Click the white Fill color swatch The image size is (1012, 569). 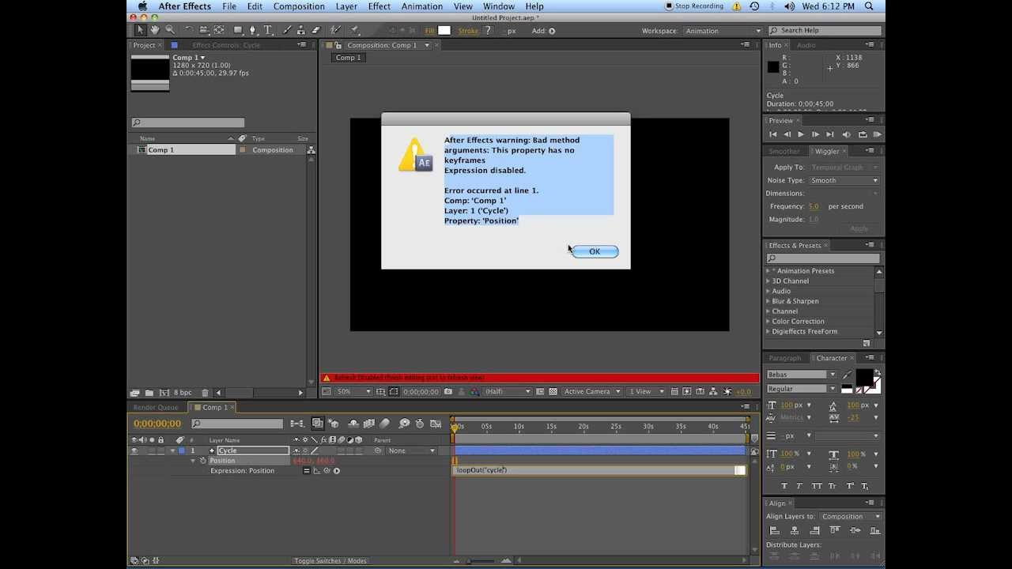444,31
